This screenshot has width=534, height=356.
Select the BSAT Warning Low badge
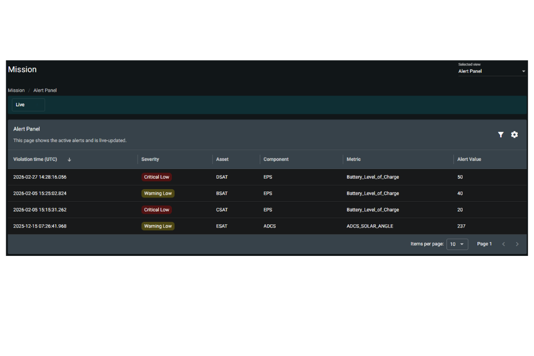(x=157, y=193)
